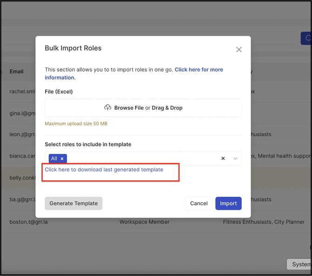Click the Drag & Drop text
312x276 pixels.
[167, 108]
